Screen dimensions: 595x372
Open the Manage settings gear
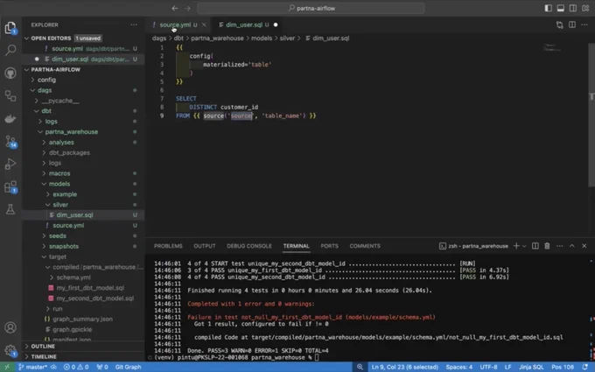pos(10,350)
